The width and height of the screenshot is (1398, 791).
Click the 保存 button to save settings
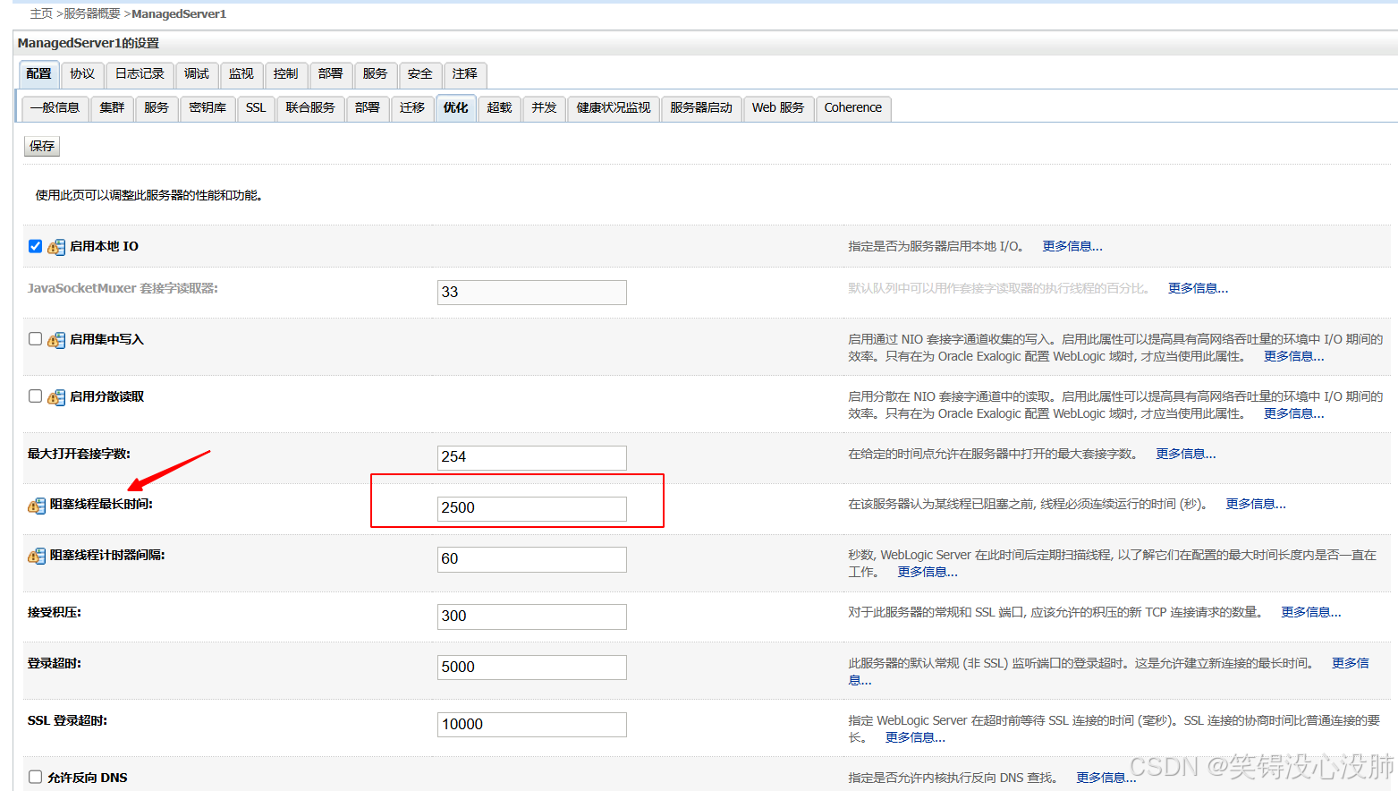click(x=41, y=145)
